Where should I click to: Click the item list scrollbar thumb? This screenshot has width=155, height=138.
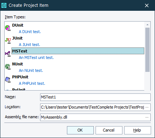coord(147,50)
